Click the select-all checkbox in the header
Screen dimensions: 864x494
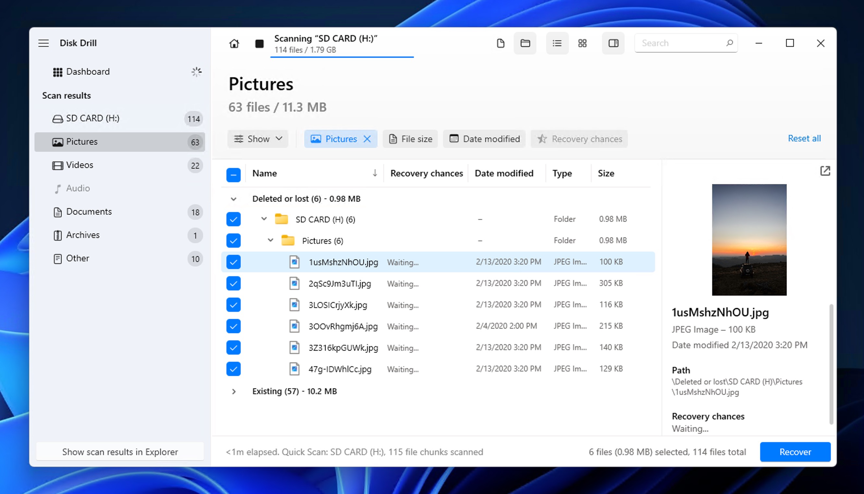234,174
